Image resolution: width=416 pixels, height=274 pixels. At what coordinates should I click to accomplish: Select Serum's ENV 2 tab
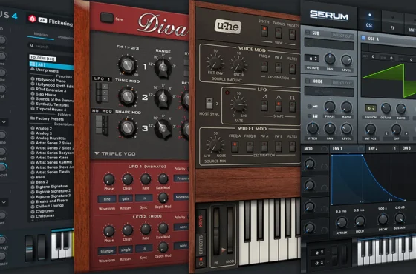click(373, 148)
